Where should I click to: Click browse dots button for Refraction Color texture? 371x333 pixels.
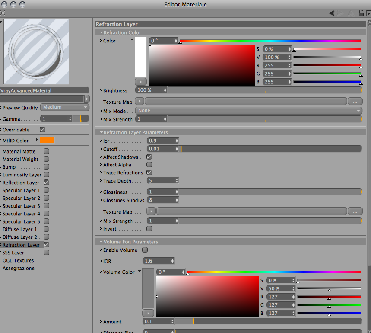pos(355,102)
